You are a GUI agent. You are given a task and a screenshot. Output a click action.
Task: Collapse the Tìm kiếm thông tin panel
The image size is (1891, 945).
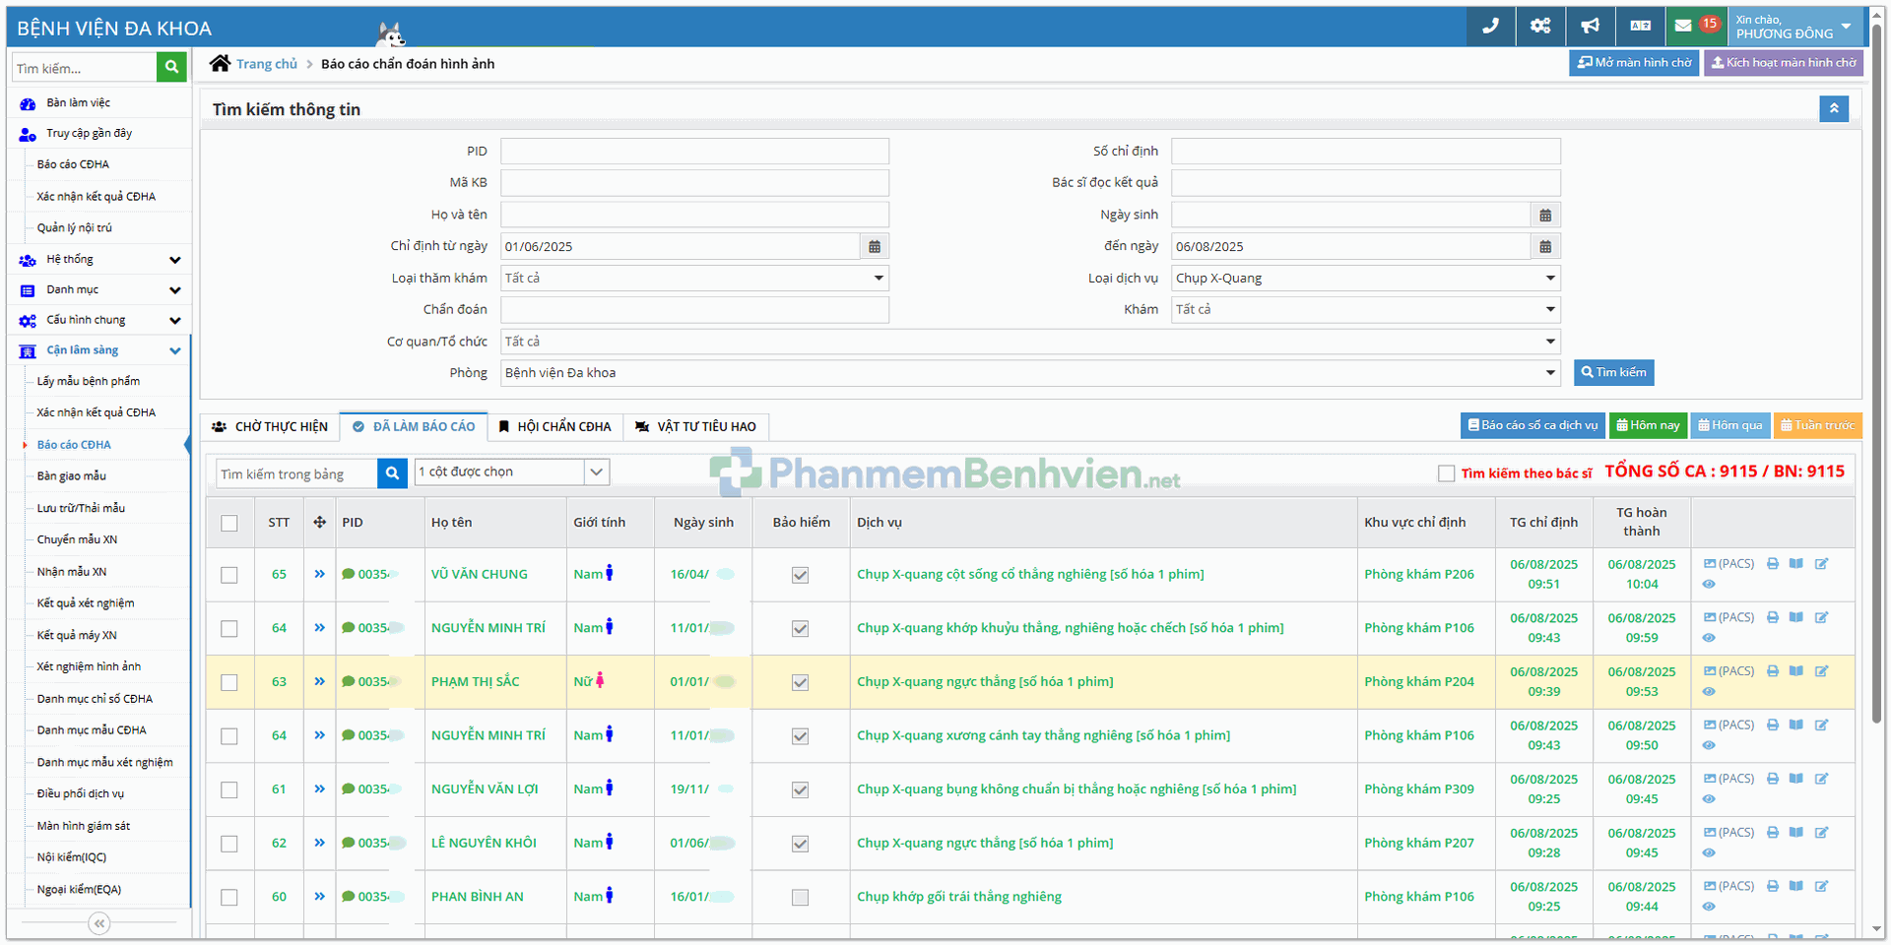[x=1834, y=108]
